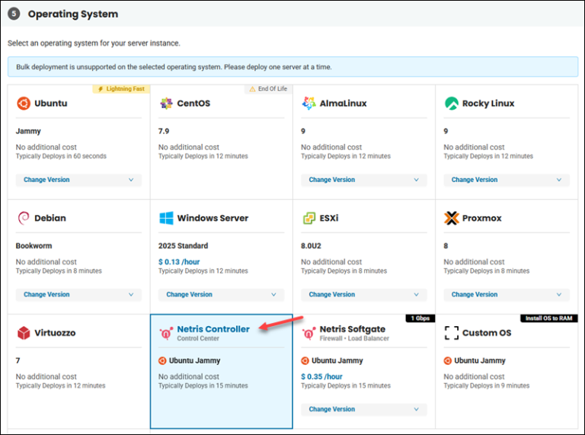The height and width of the screenshot is (435, 585).
Task: Pick the Virtuozzo cube icon
Action: 24,333
